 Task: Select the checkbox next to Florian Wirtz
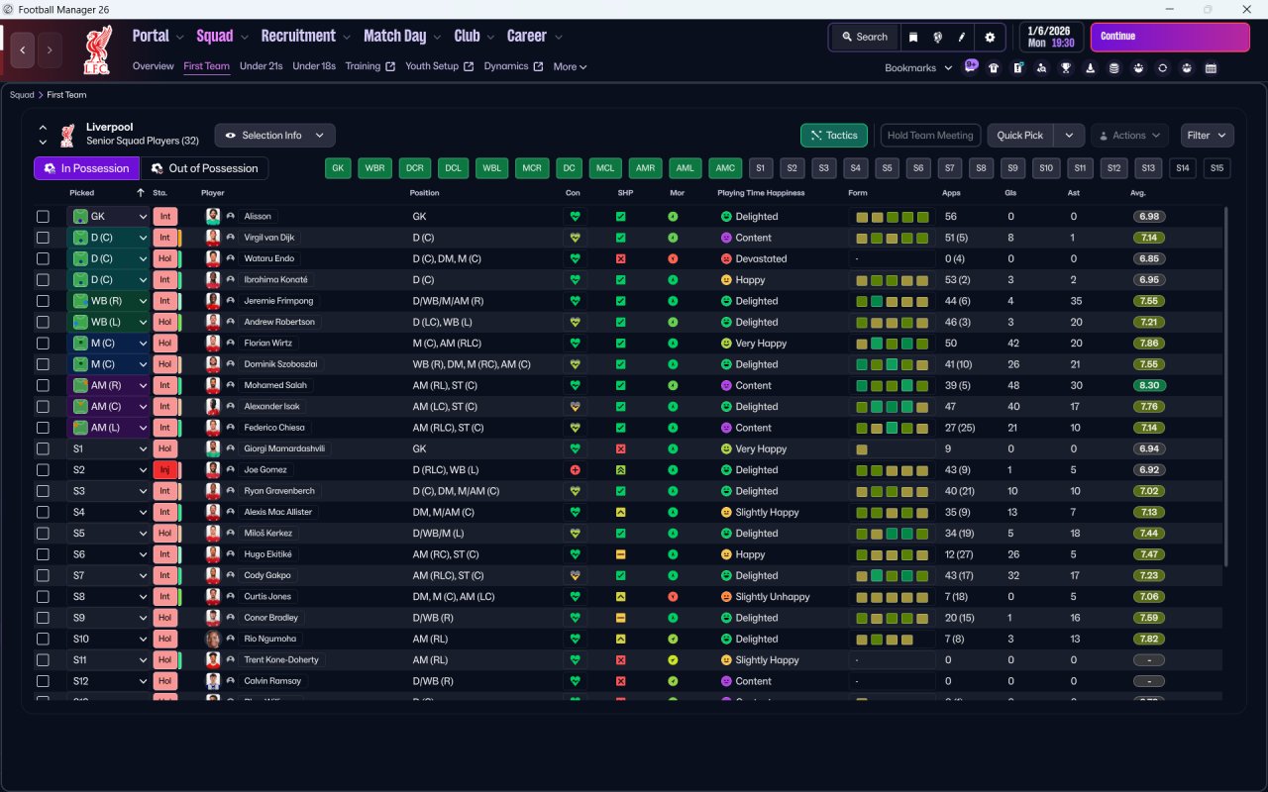click(x=43, y=344)
